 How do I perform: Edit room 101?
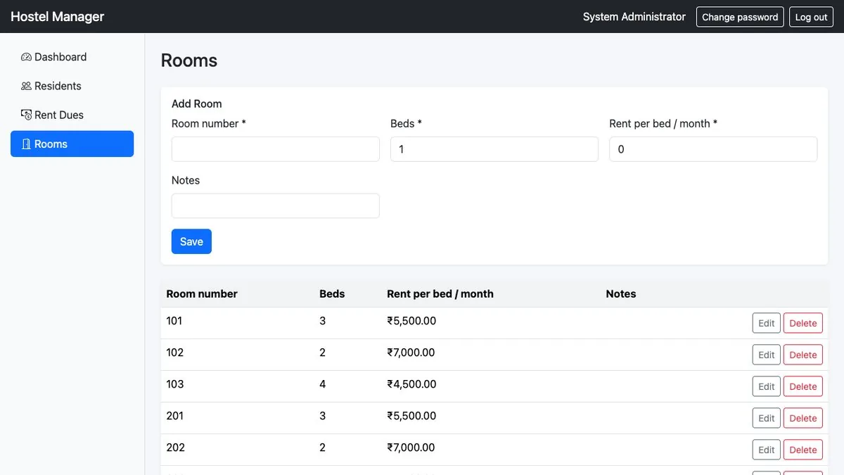click(767, 323)
